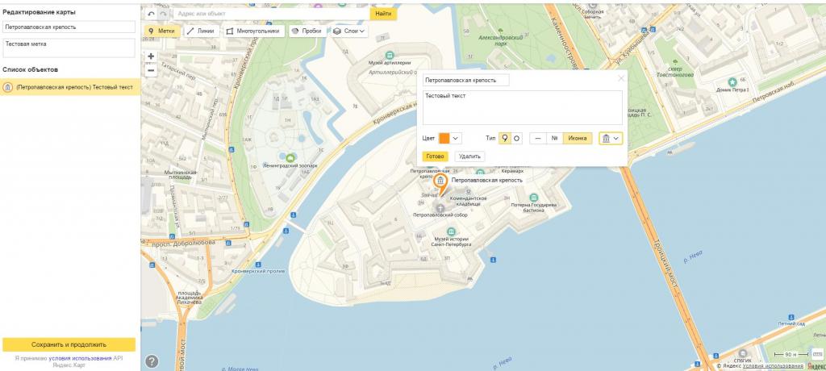
Task: Focus the Адрес или объект search field
Action: pos(271,14)
